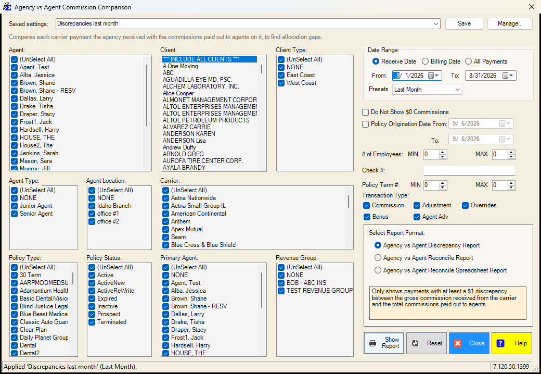Uncheck Commission transaction type
This screenshot has width=541, height=374.
point(366,205)
